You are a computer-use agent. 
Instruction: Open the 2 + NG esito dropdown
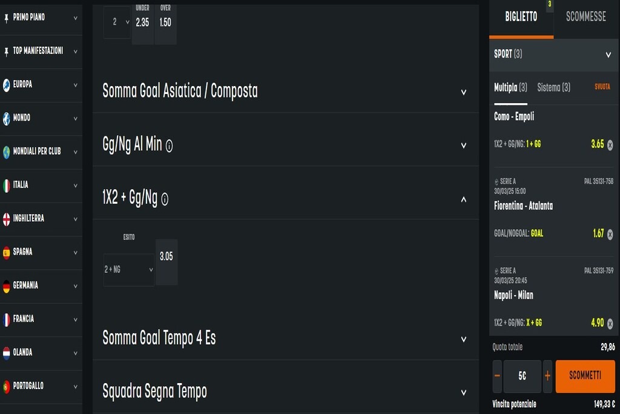click(128, 270)
